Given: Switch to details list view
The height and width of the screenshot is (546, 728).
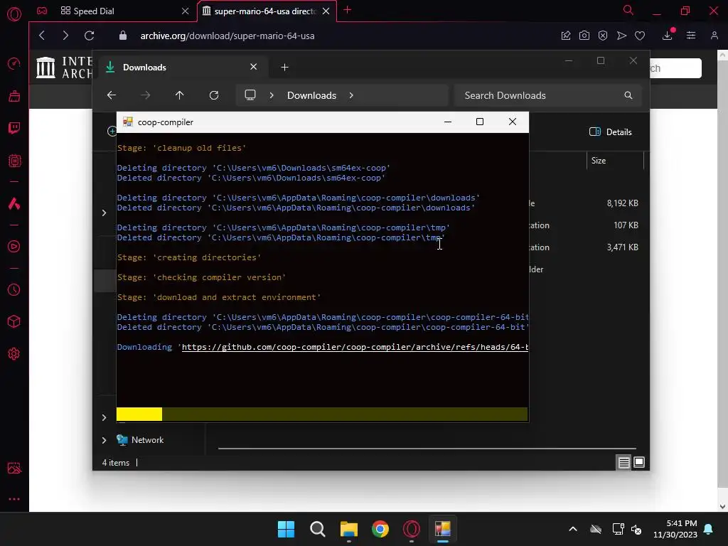Looking at the screenshot, I should 623,462.
